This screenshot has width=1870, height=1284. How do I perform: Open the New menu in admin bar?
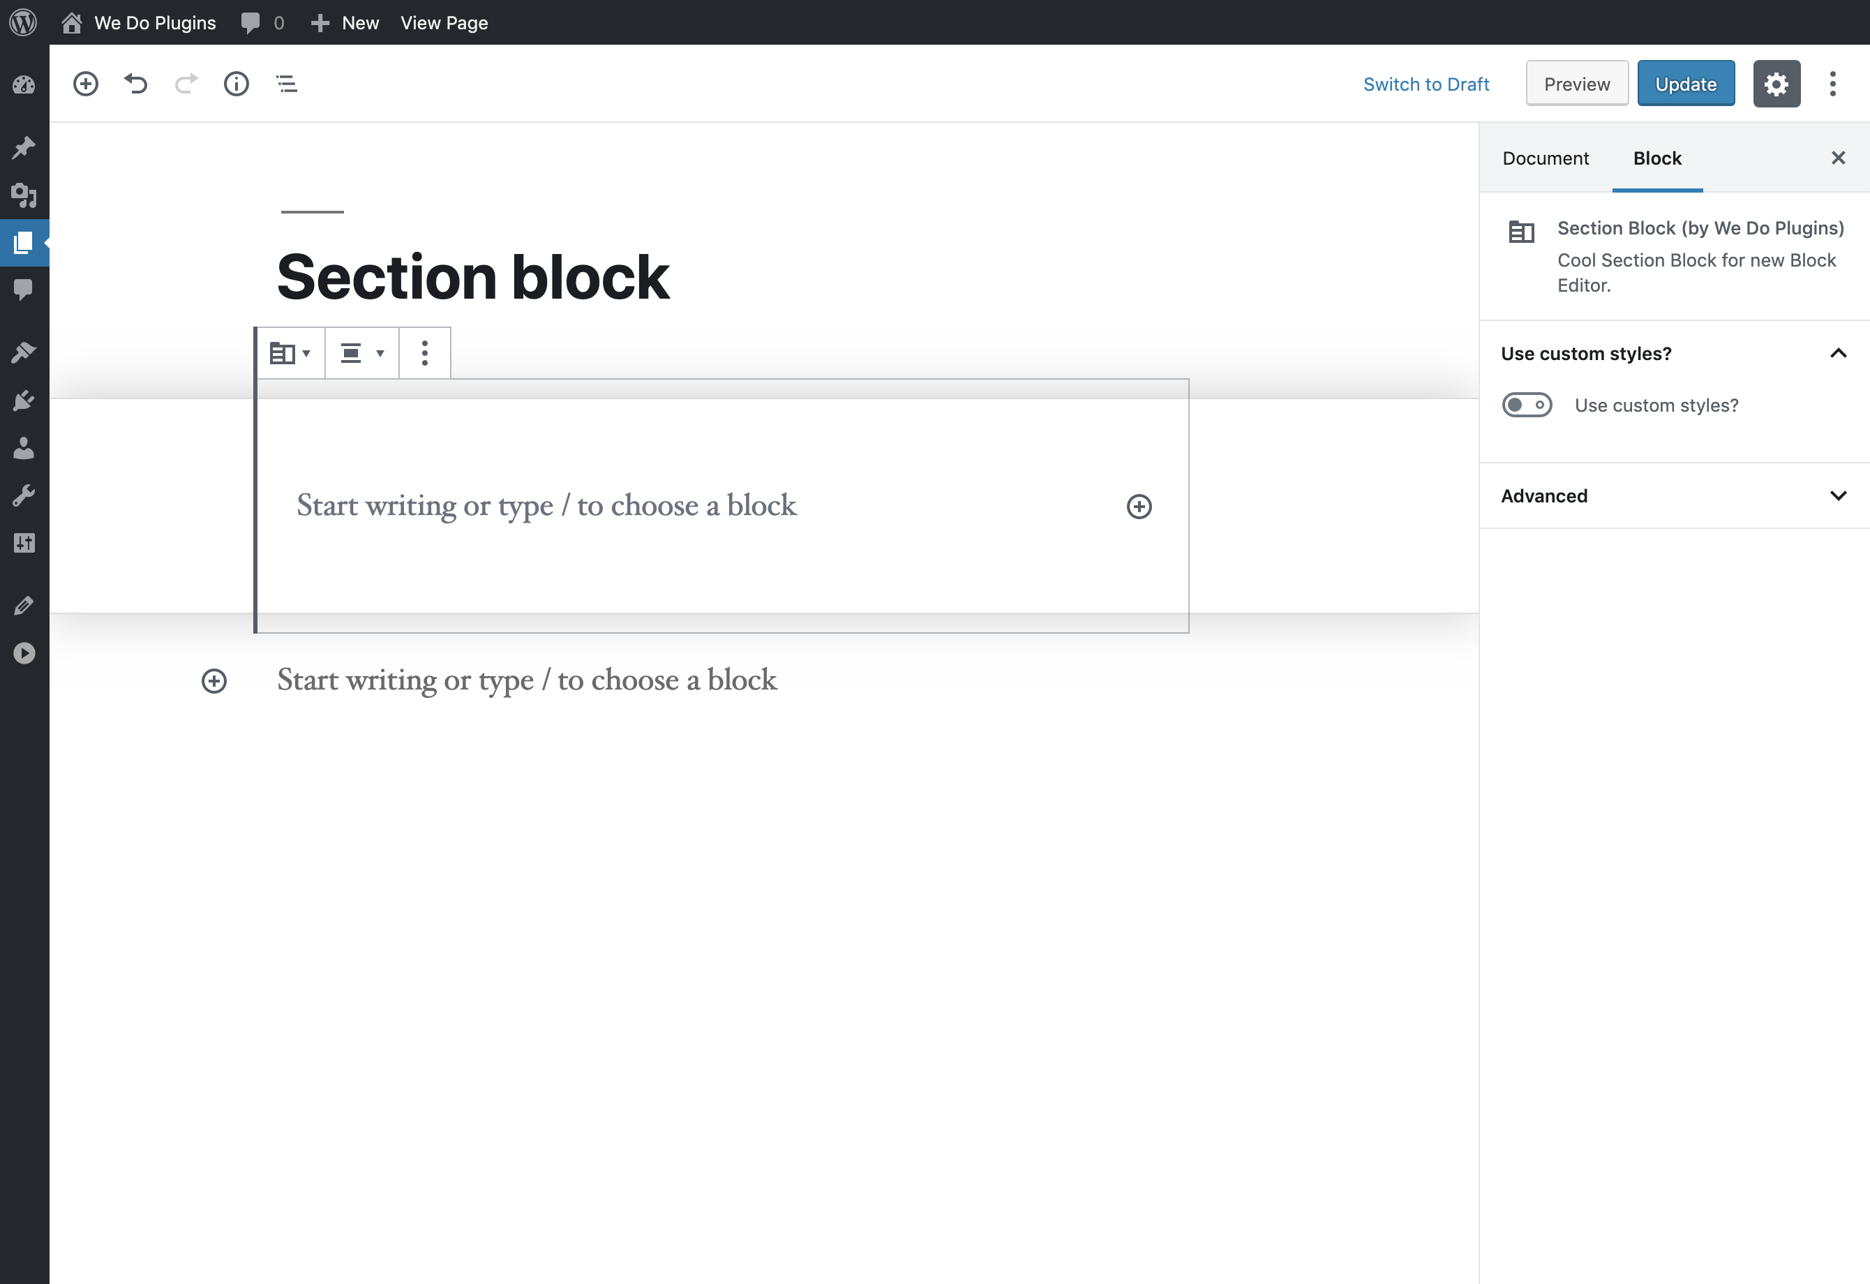(x=345, y=22)
